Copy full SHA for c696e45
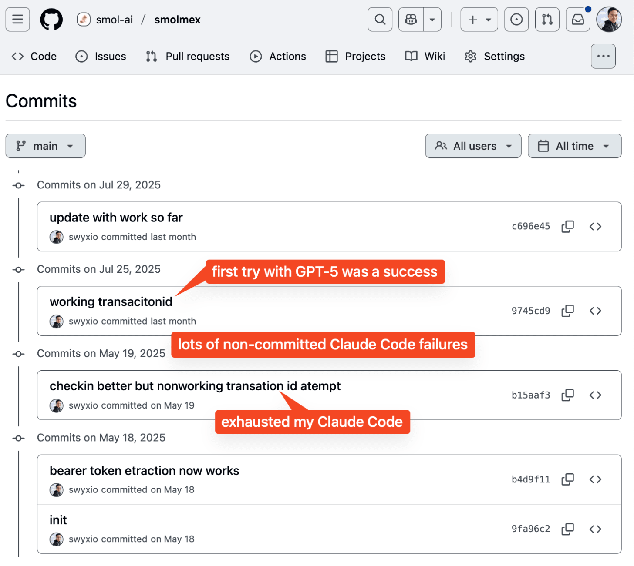This screenshot has height=566, width=634. pos(568,226)
